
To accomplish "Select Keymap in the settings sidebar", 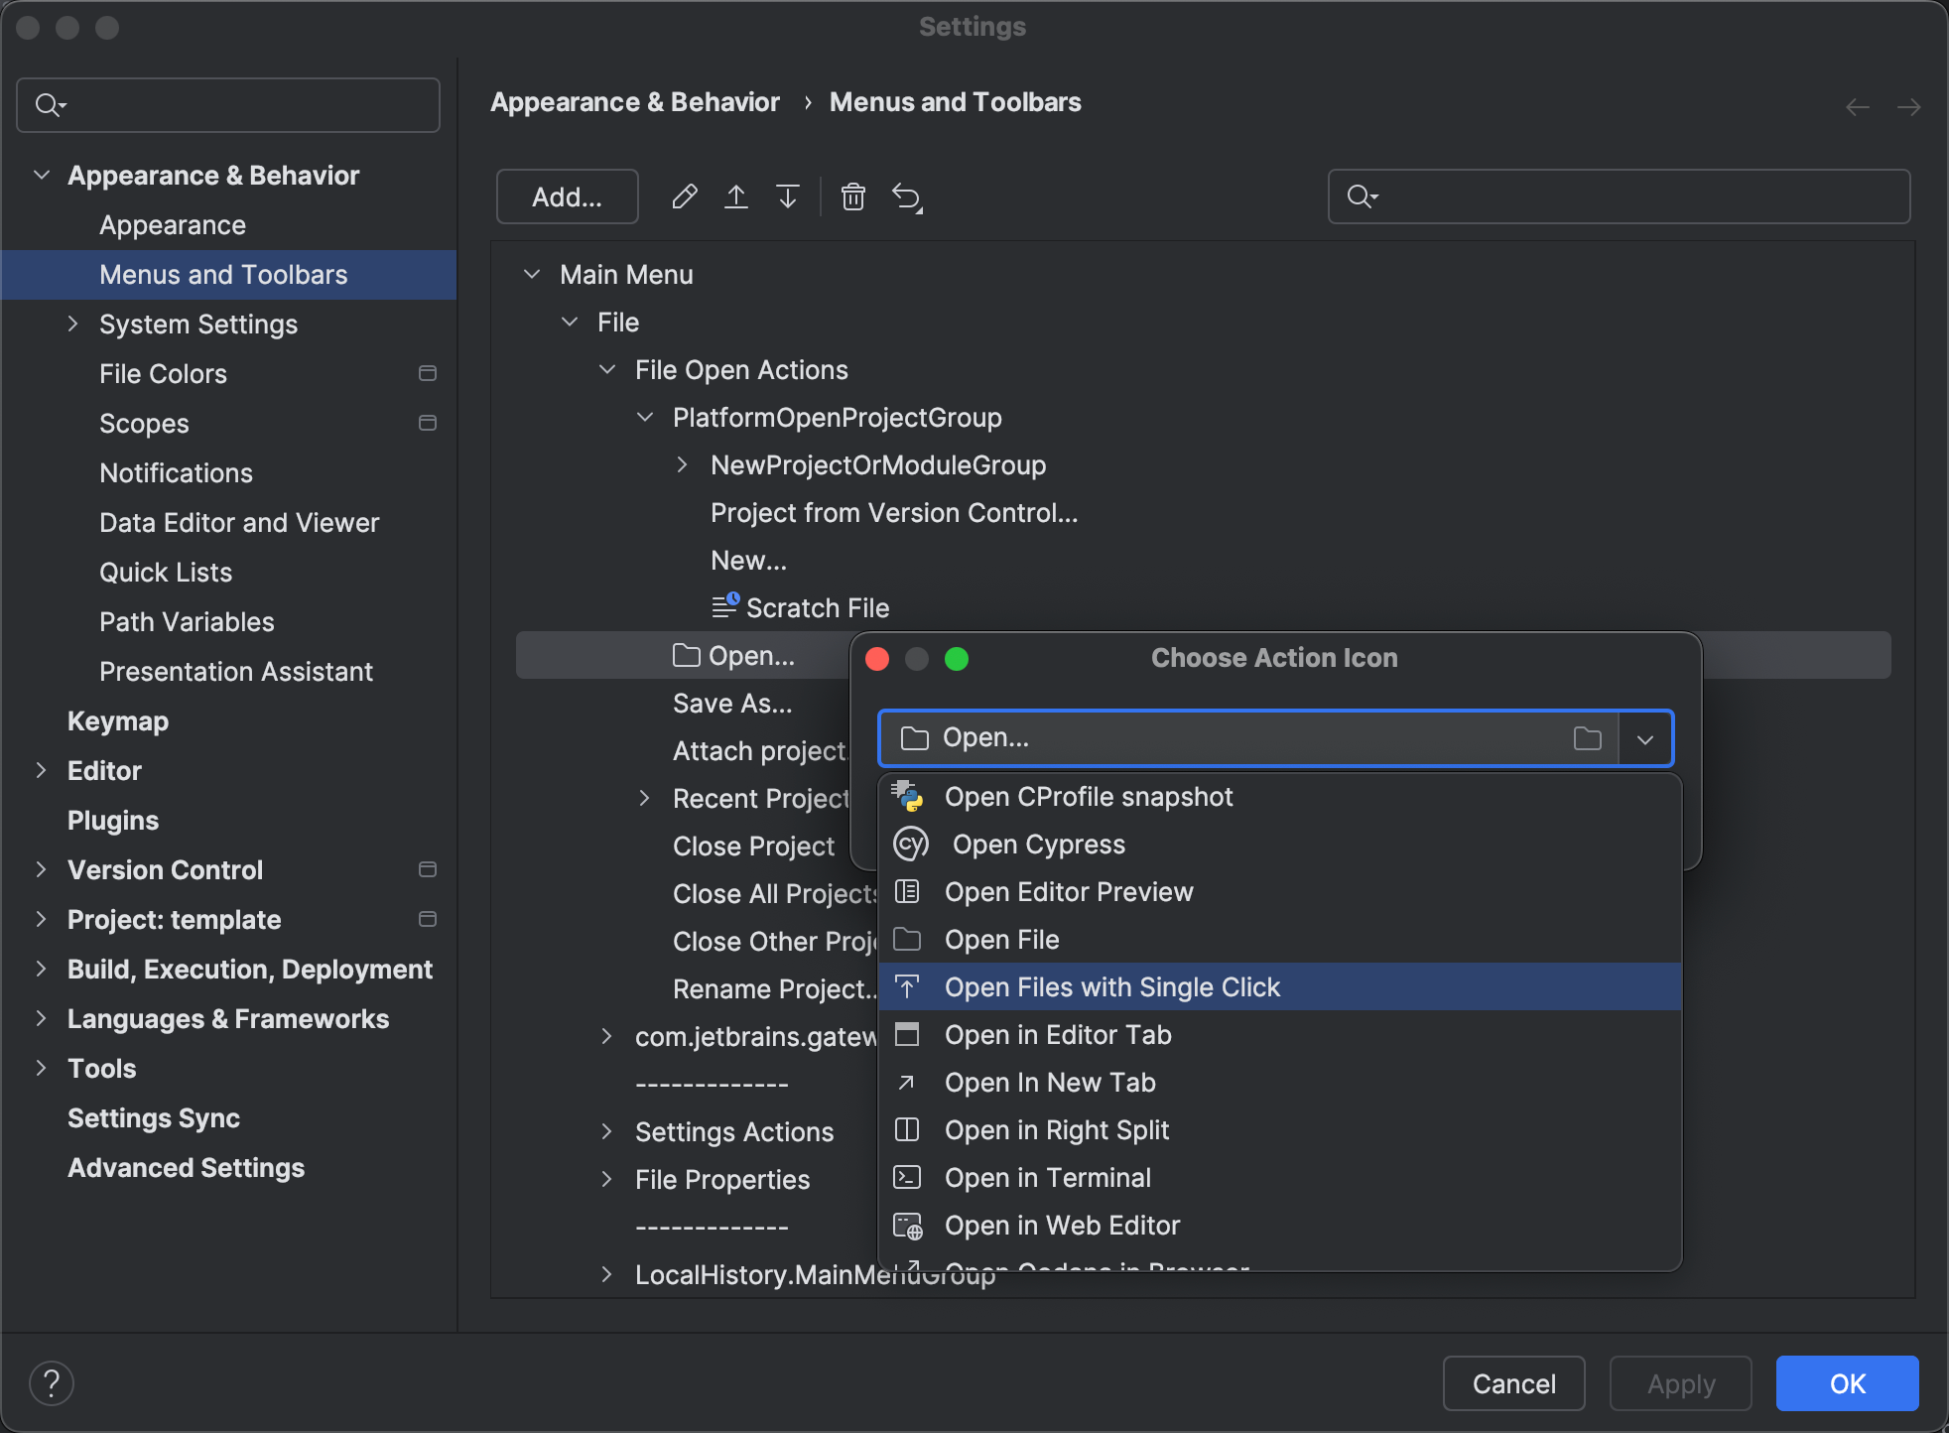I will (x=117, y=720).
